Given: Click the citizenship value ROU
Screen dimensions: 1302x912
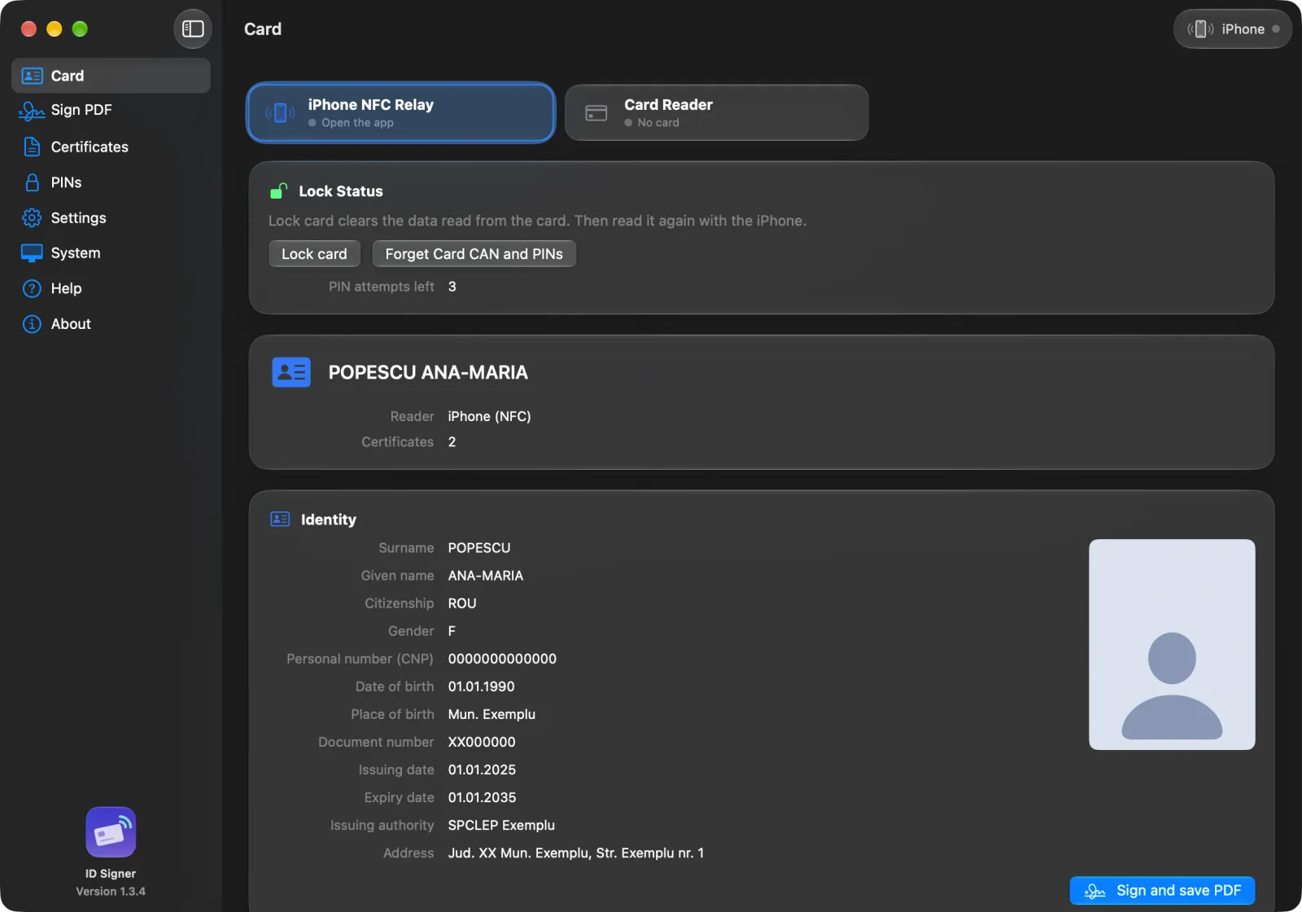Looking at the screenshot, I should (462, 603).
